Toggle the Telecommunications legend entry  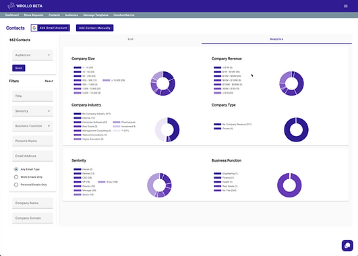tap(90, 135)
